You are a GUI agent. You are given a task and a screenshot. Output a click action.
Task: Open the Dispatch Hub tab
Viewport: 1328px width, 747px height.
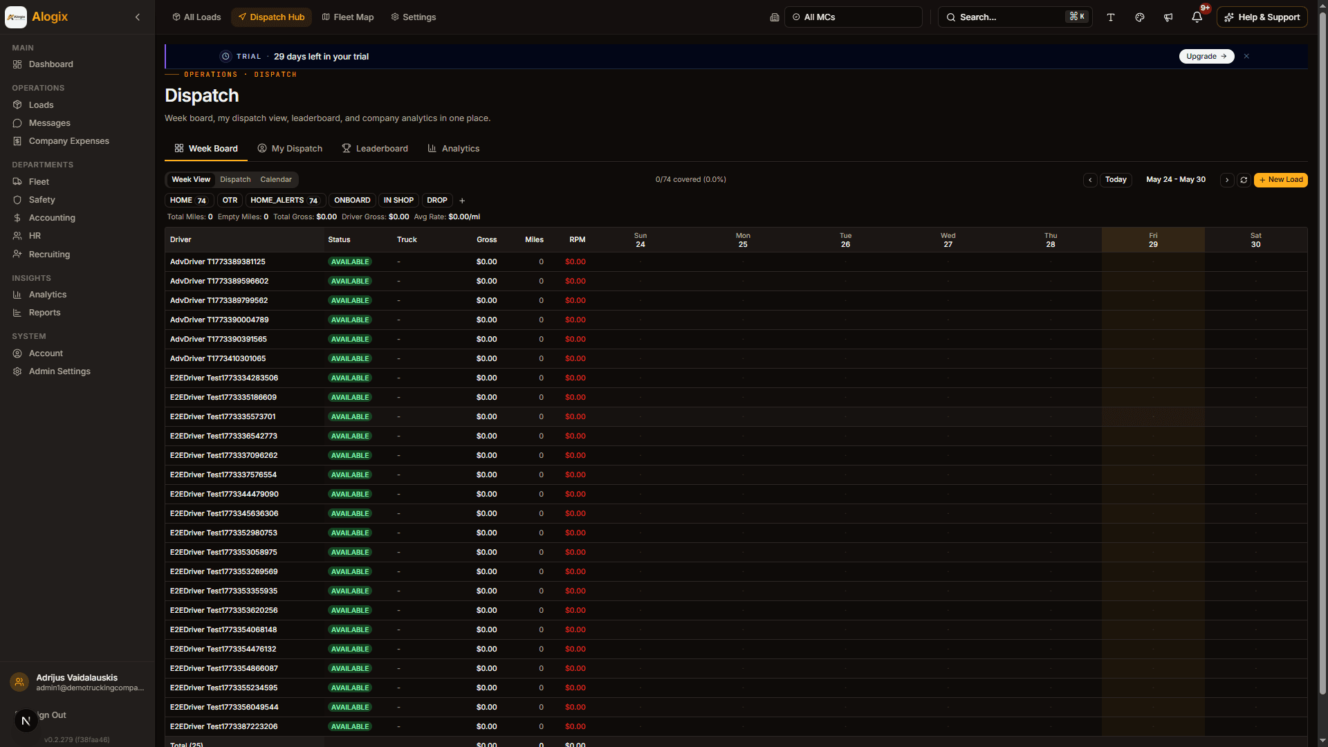click(x=271, y=17)
